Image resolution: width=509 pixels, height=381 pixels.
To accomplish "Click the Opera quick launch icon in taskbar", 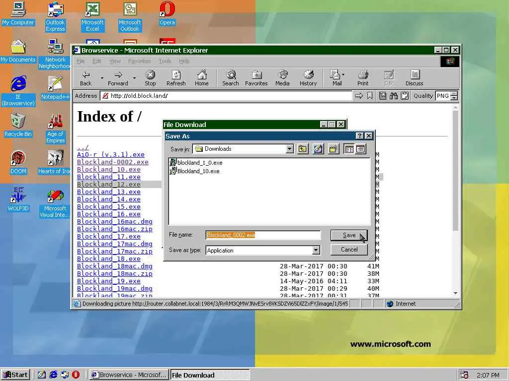I will pyautogui.click(x=76, y=375).
